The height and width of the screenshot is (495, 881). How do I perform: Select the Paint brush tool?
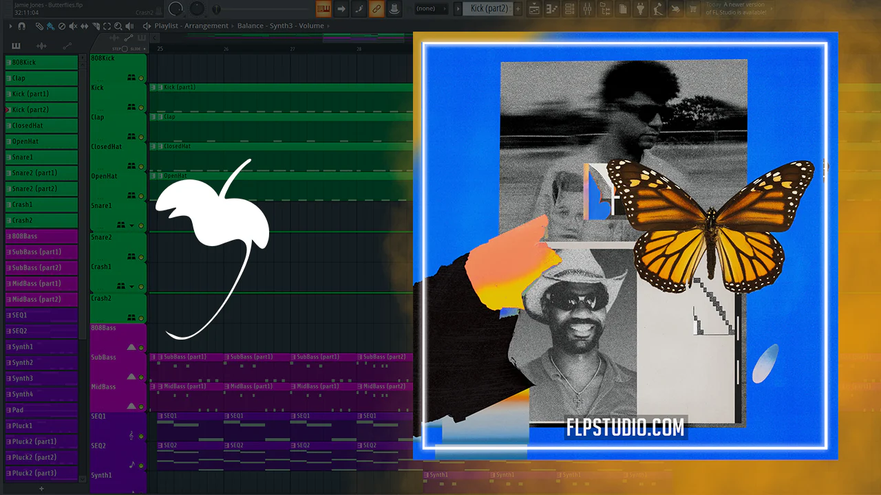click(x=51, y=26)
